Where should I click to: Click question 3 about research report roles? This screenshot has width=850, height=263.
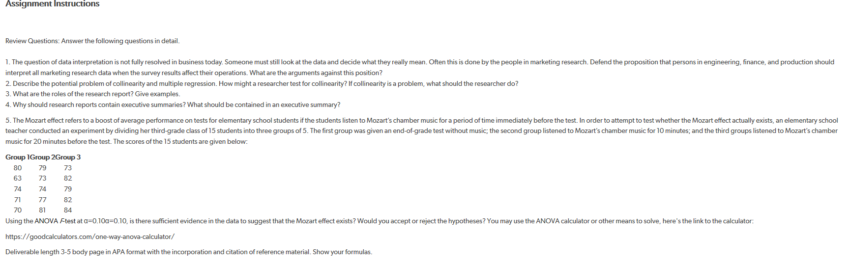[93, 94]
